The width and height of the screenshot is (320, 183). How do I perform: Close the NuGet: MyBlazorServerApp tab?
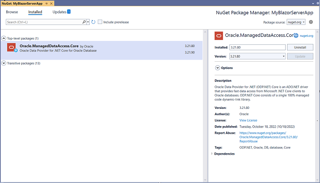(52, 4)
